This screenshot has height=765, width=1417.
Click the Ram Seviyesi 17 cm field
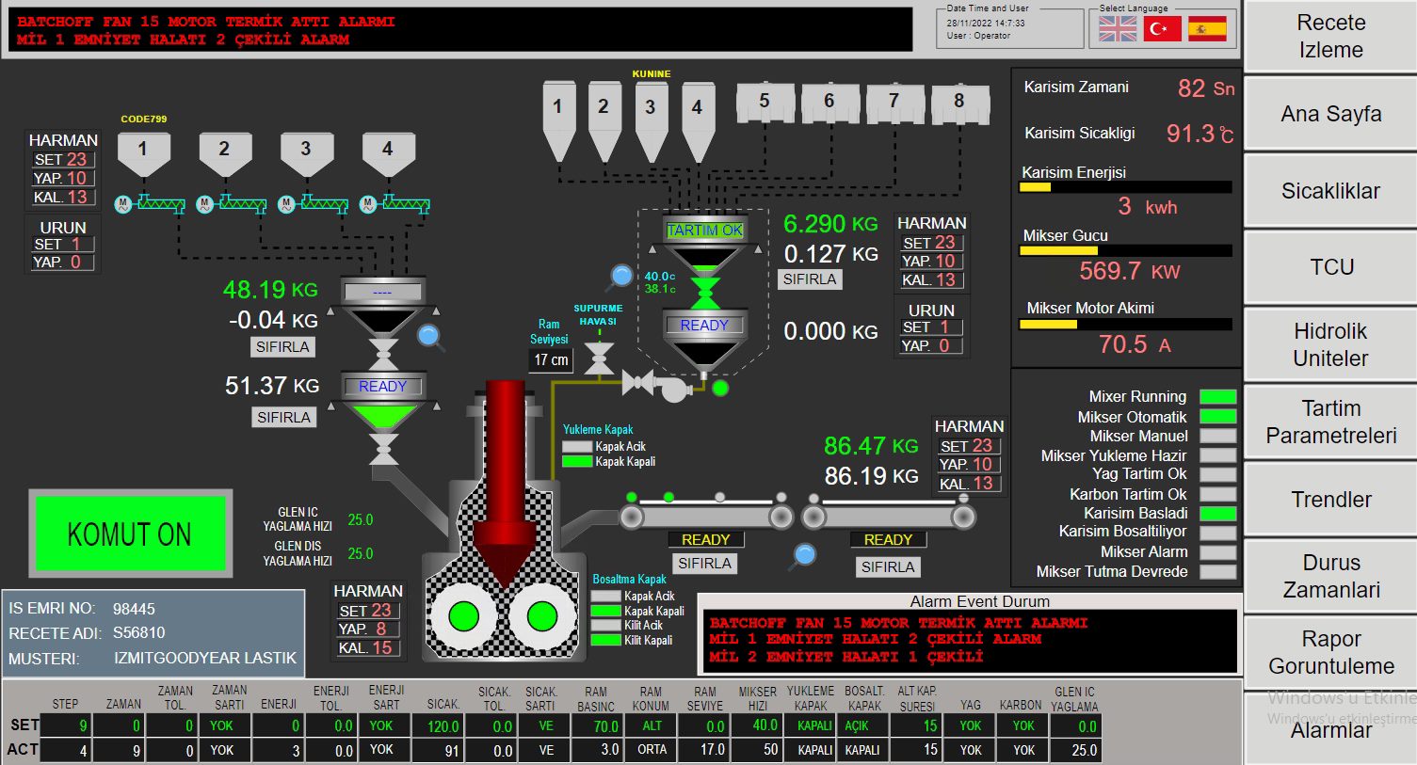click(551, 359)
